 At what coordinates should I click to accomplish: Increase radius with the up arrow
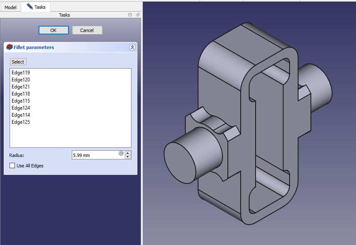point(128,153)
